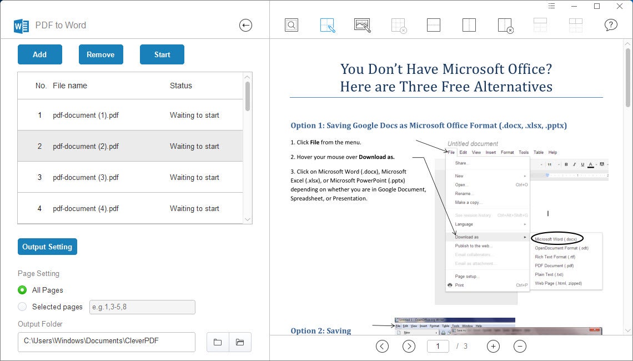
Task: Select the All Pages radio button
Action: pyautogui.click(x=22, y=290)
